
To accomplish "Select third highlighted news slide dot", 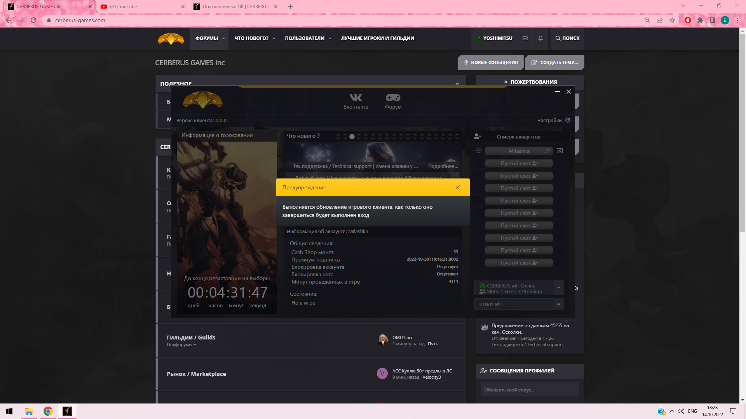I will click(x=352, y=137).
